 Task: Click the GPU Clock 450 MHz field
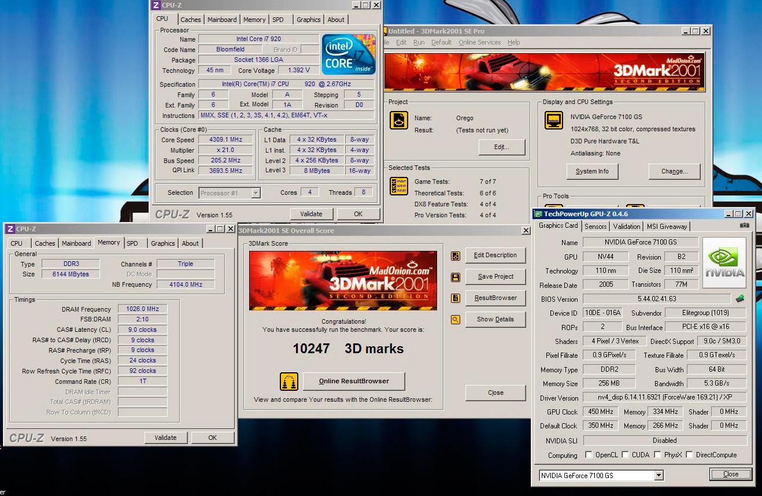tap(601, 412)
